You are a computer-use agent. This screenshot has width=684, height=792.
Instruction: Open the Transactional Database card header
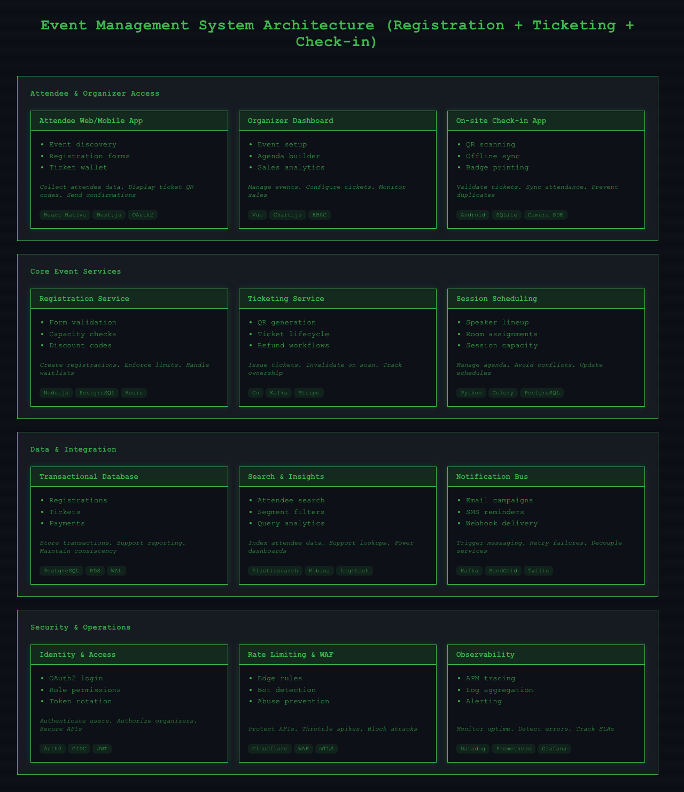tap(129, 477)
